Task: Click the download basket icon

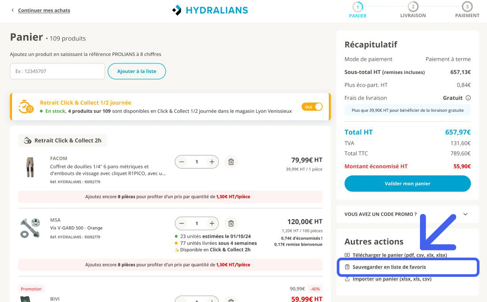Action: 347,255
